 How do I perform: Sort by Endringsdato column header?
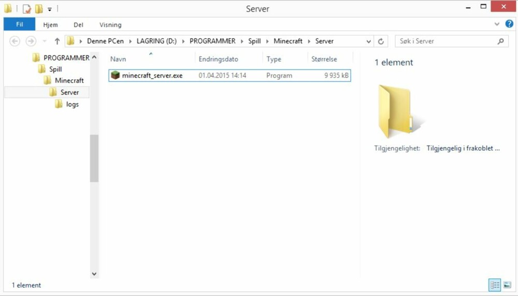click(219, 59)
